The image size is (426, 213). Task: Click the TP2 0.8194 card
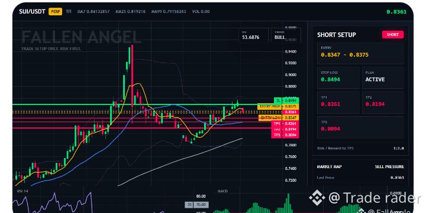(383, 103)
